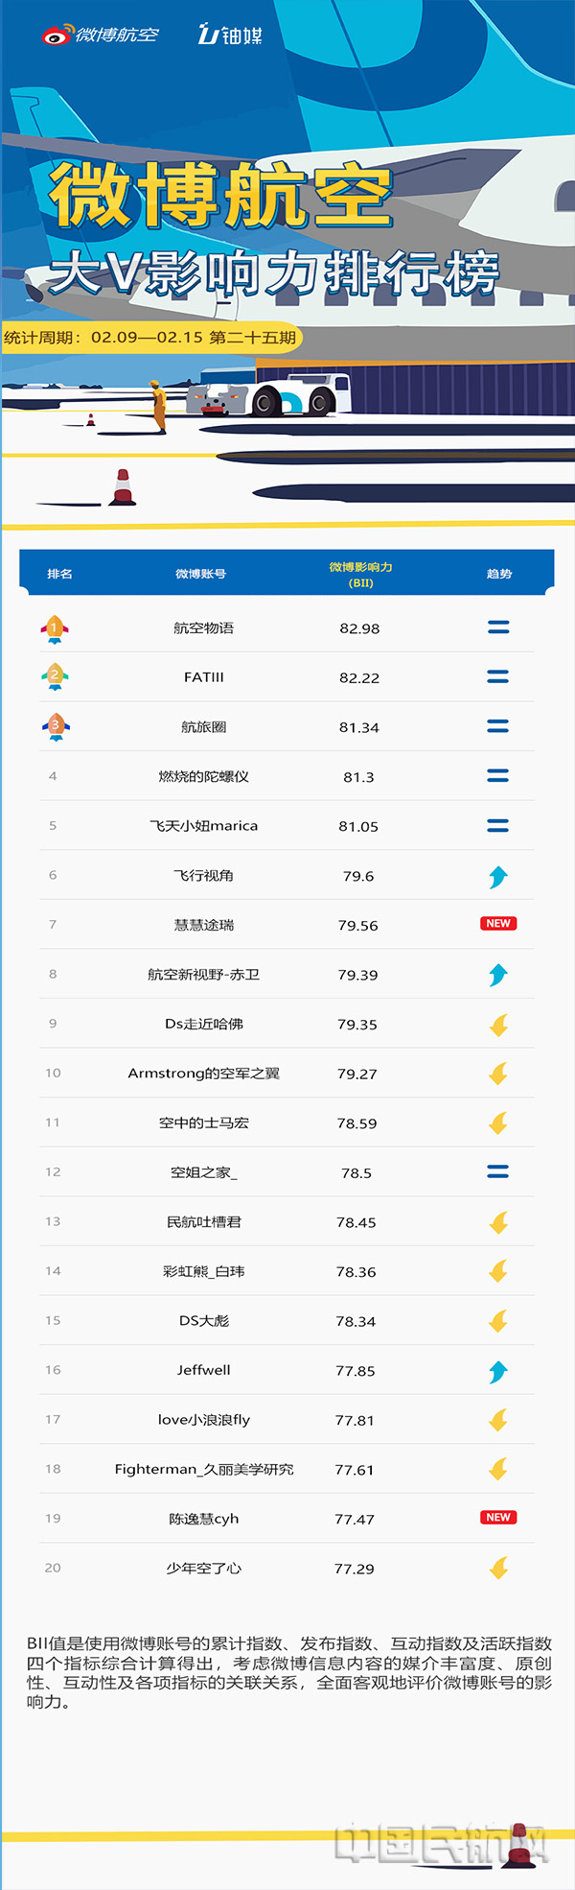
Task: Click the rank 3 medal icon
Action: click(55, 727)
